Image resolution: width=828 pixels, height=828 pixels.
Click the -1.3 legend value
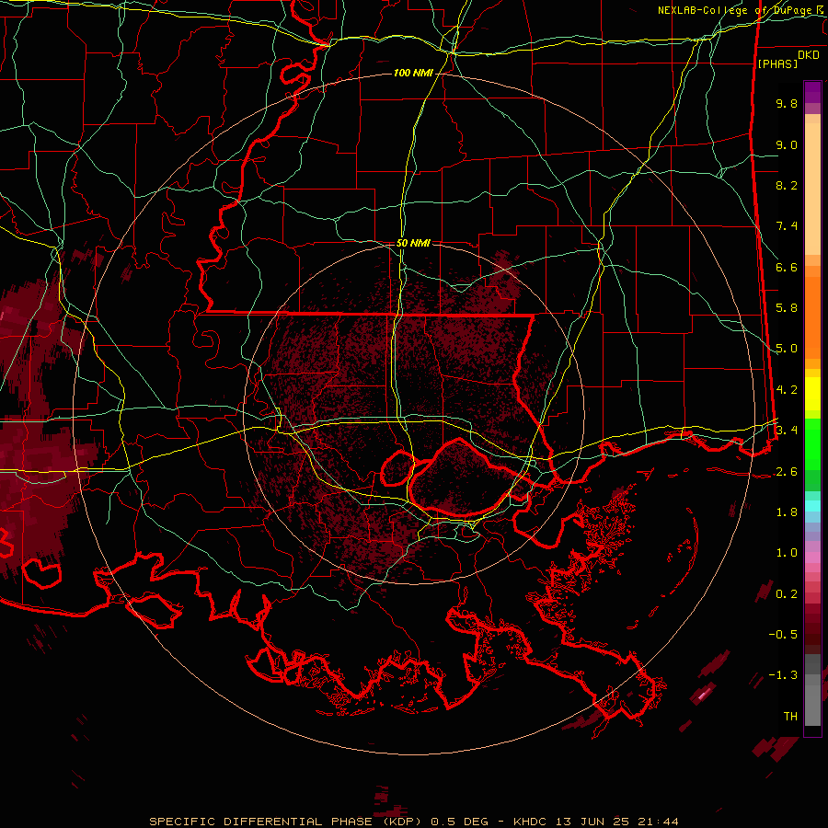click(x=783, y=675)
